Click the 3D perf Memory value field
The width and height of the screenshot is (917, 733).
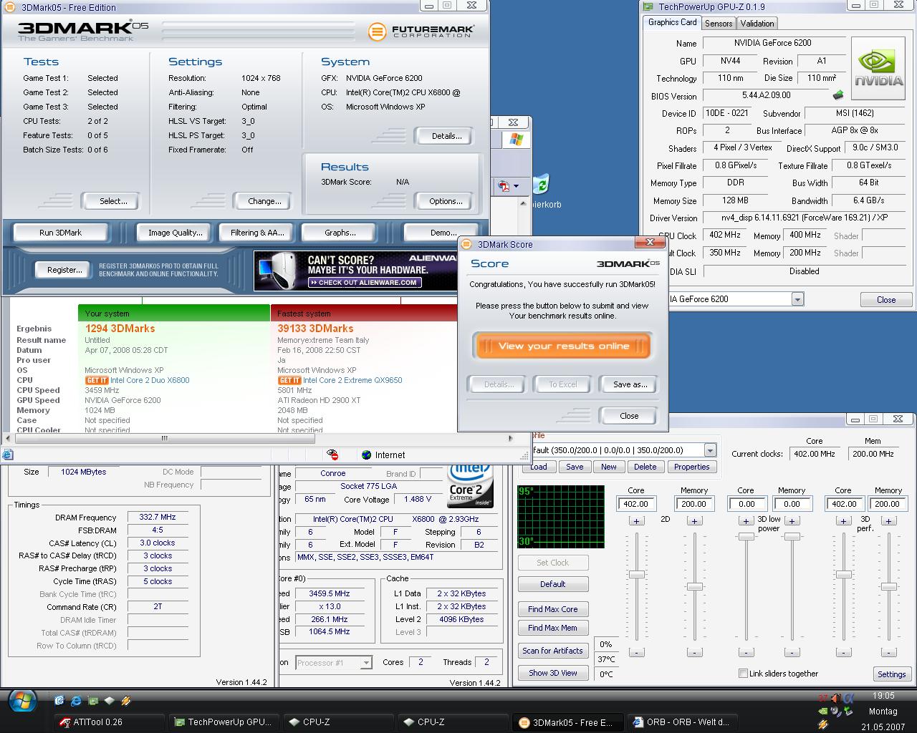888,504
